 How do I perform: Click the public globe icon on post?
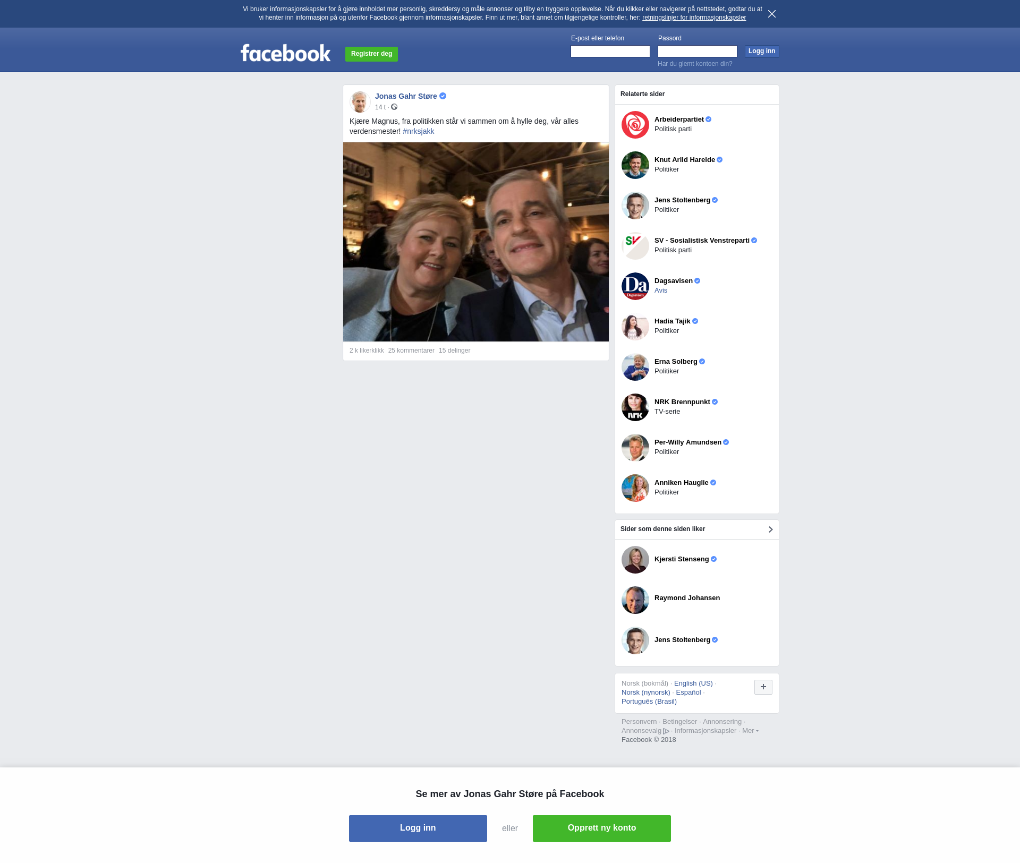(394, 107)
